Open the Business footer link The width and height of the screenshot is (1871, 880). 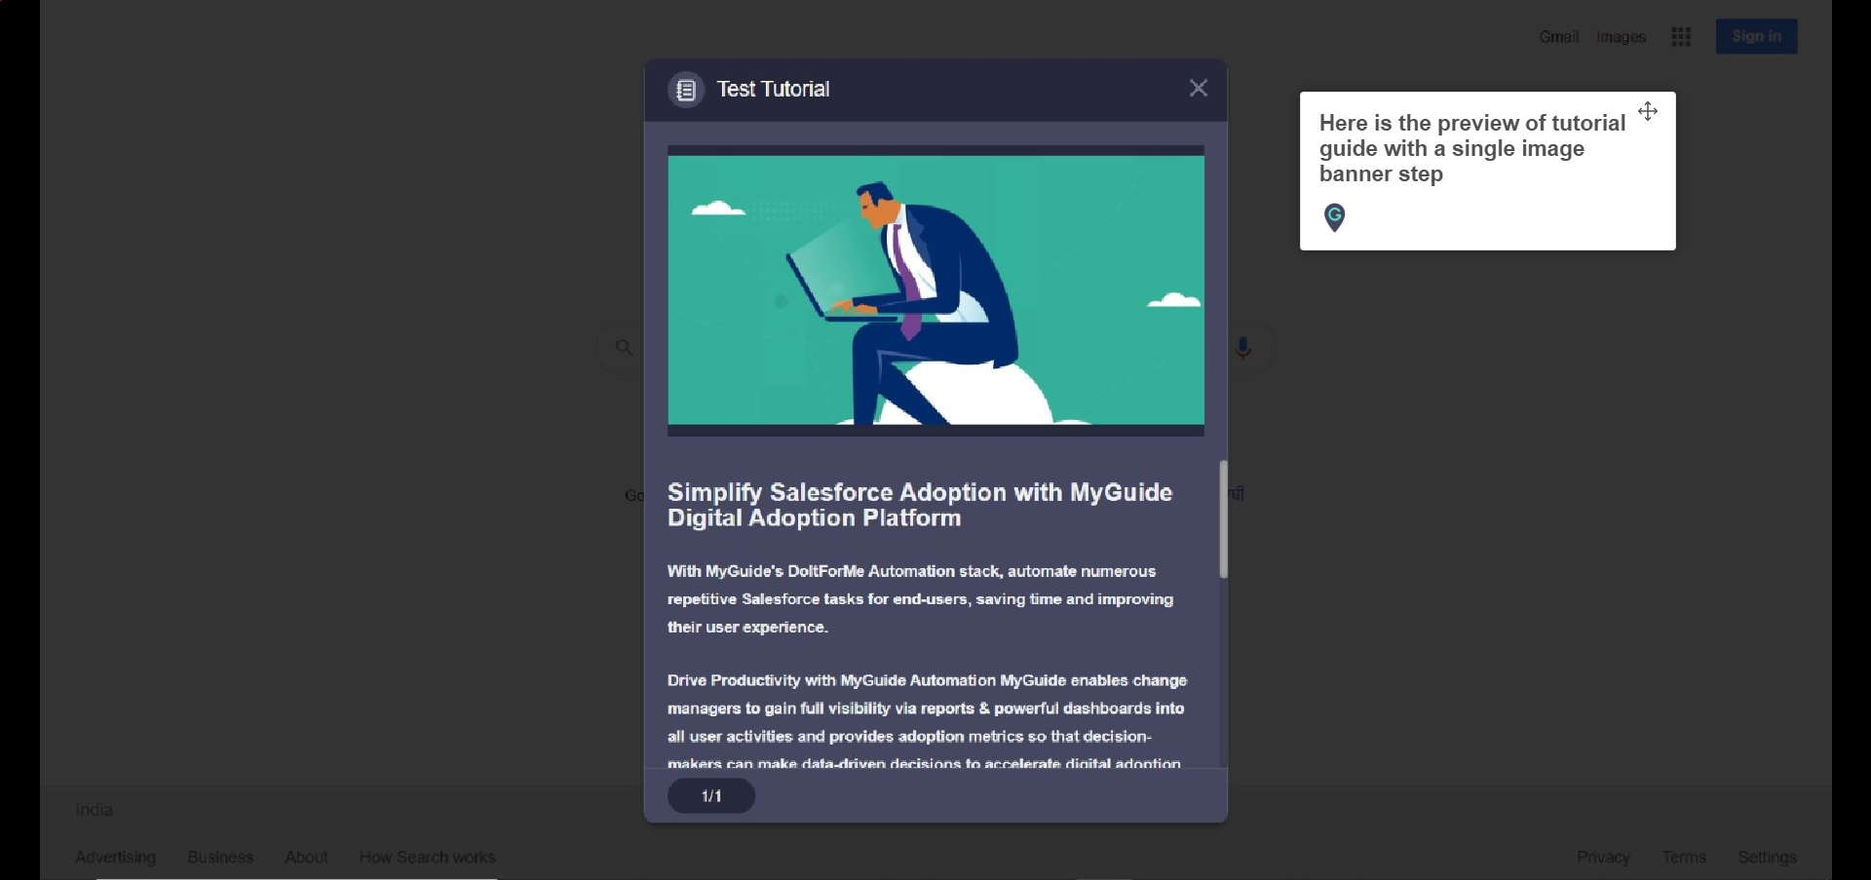(x=220, y=858)
